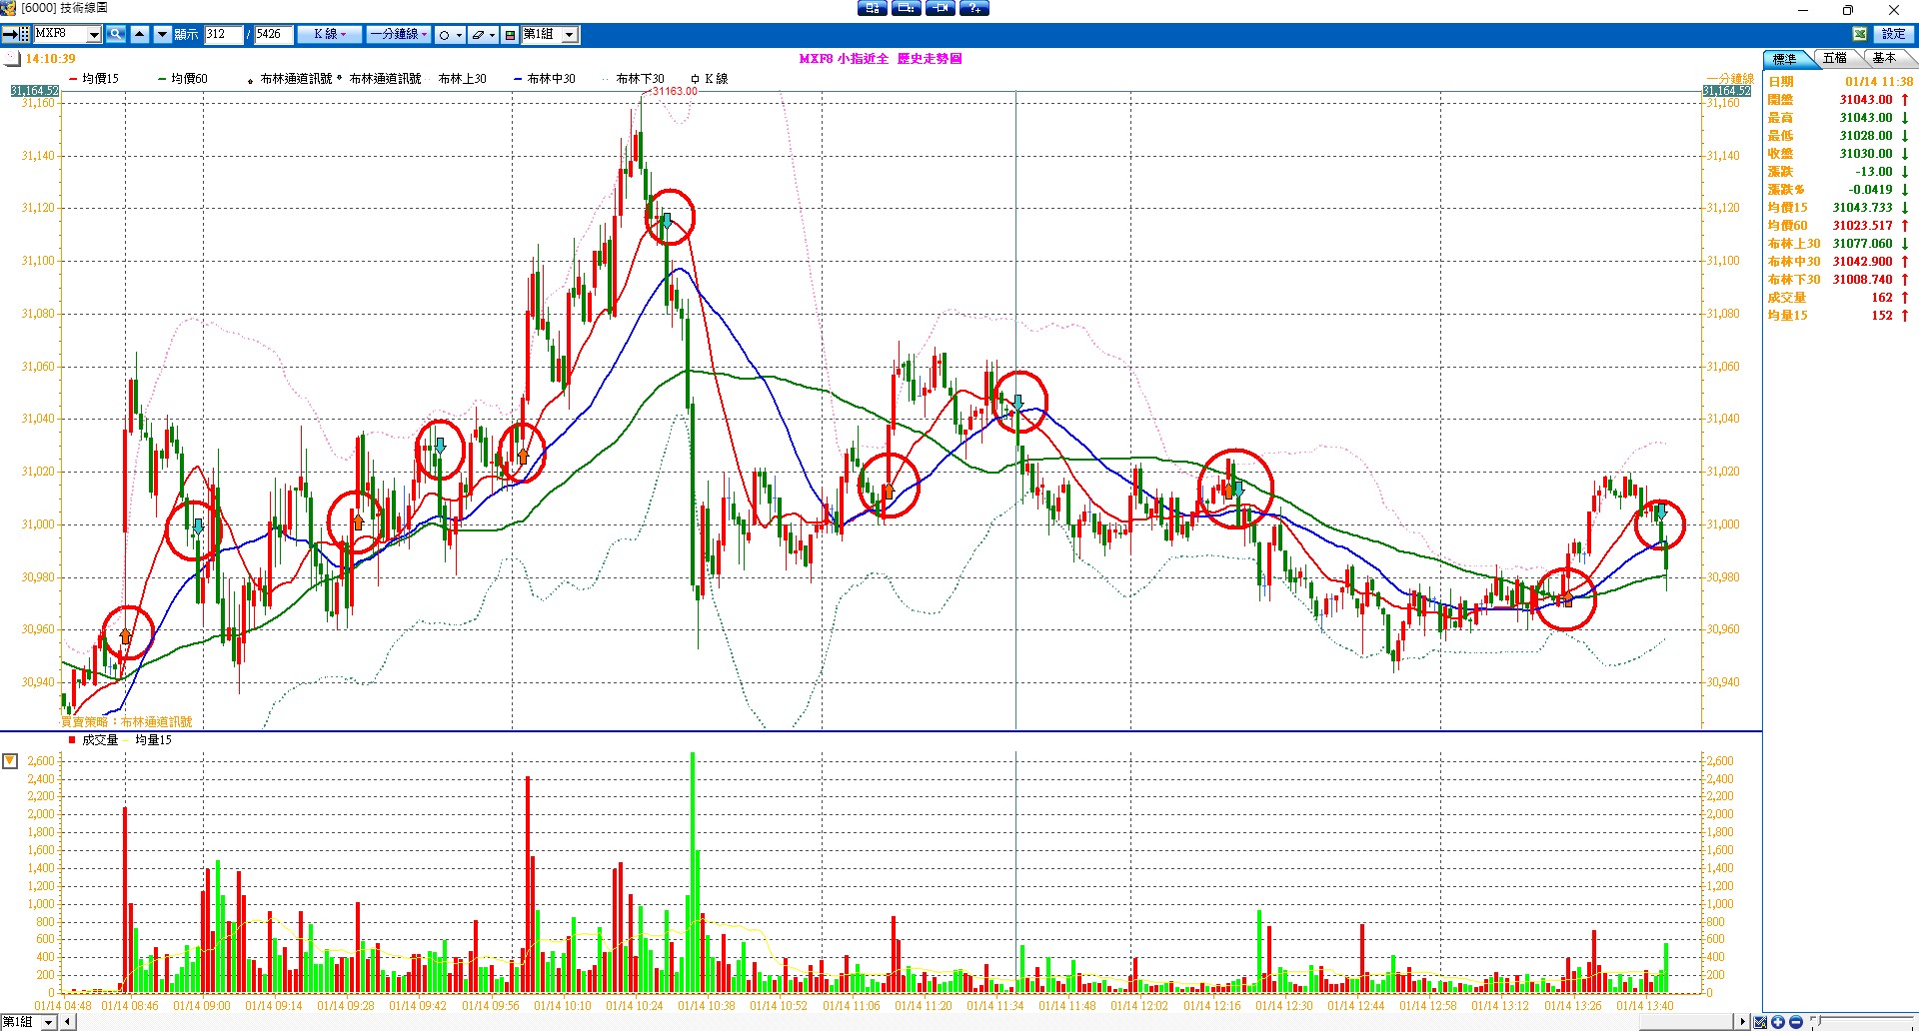This screenshot has width=1919, height=1031.
Task: Switch to the 五檔 tab
Action: click(1834, 59)
